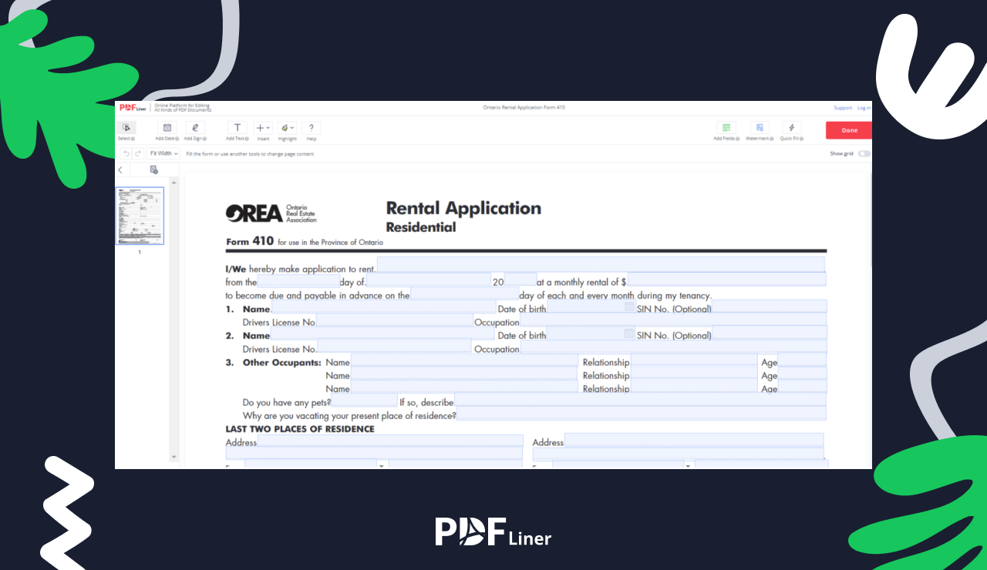This screenshot has width=987, height=570.
Task: Click the first Drivers License No. field
Action: [x=394, y=320]
